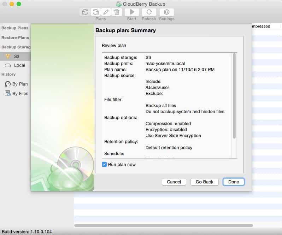
Task: Click the 'Exclude:' source label
Action: [154, 94]
